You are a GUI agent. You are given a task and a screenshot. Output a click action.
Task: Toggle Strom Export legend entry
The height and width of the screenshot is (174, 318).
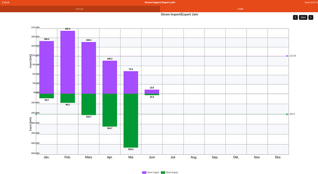169,172
